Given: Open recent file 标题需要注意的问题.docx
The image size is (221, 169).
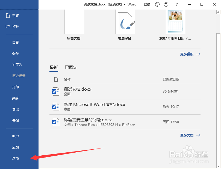Looking at the screenshot, I should [125, 122].
